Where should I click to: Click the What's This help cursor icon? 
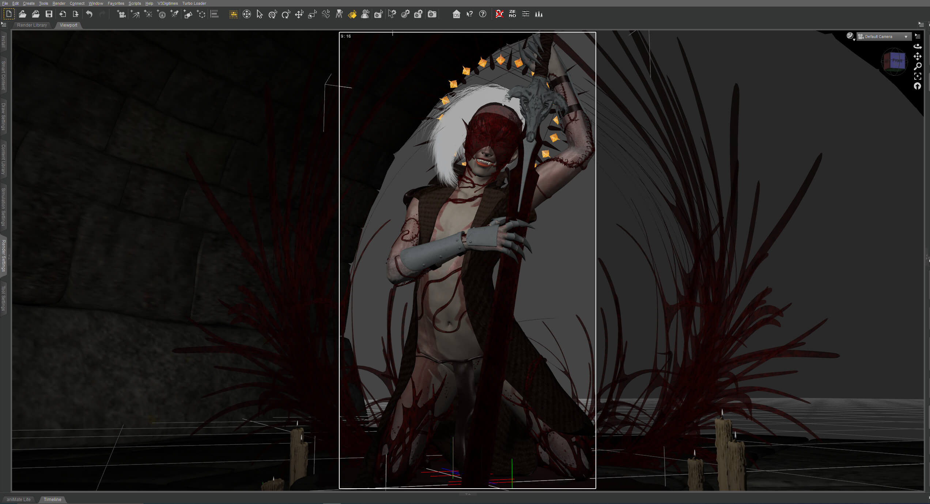[x=470, y=14]
